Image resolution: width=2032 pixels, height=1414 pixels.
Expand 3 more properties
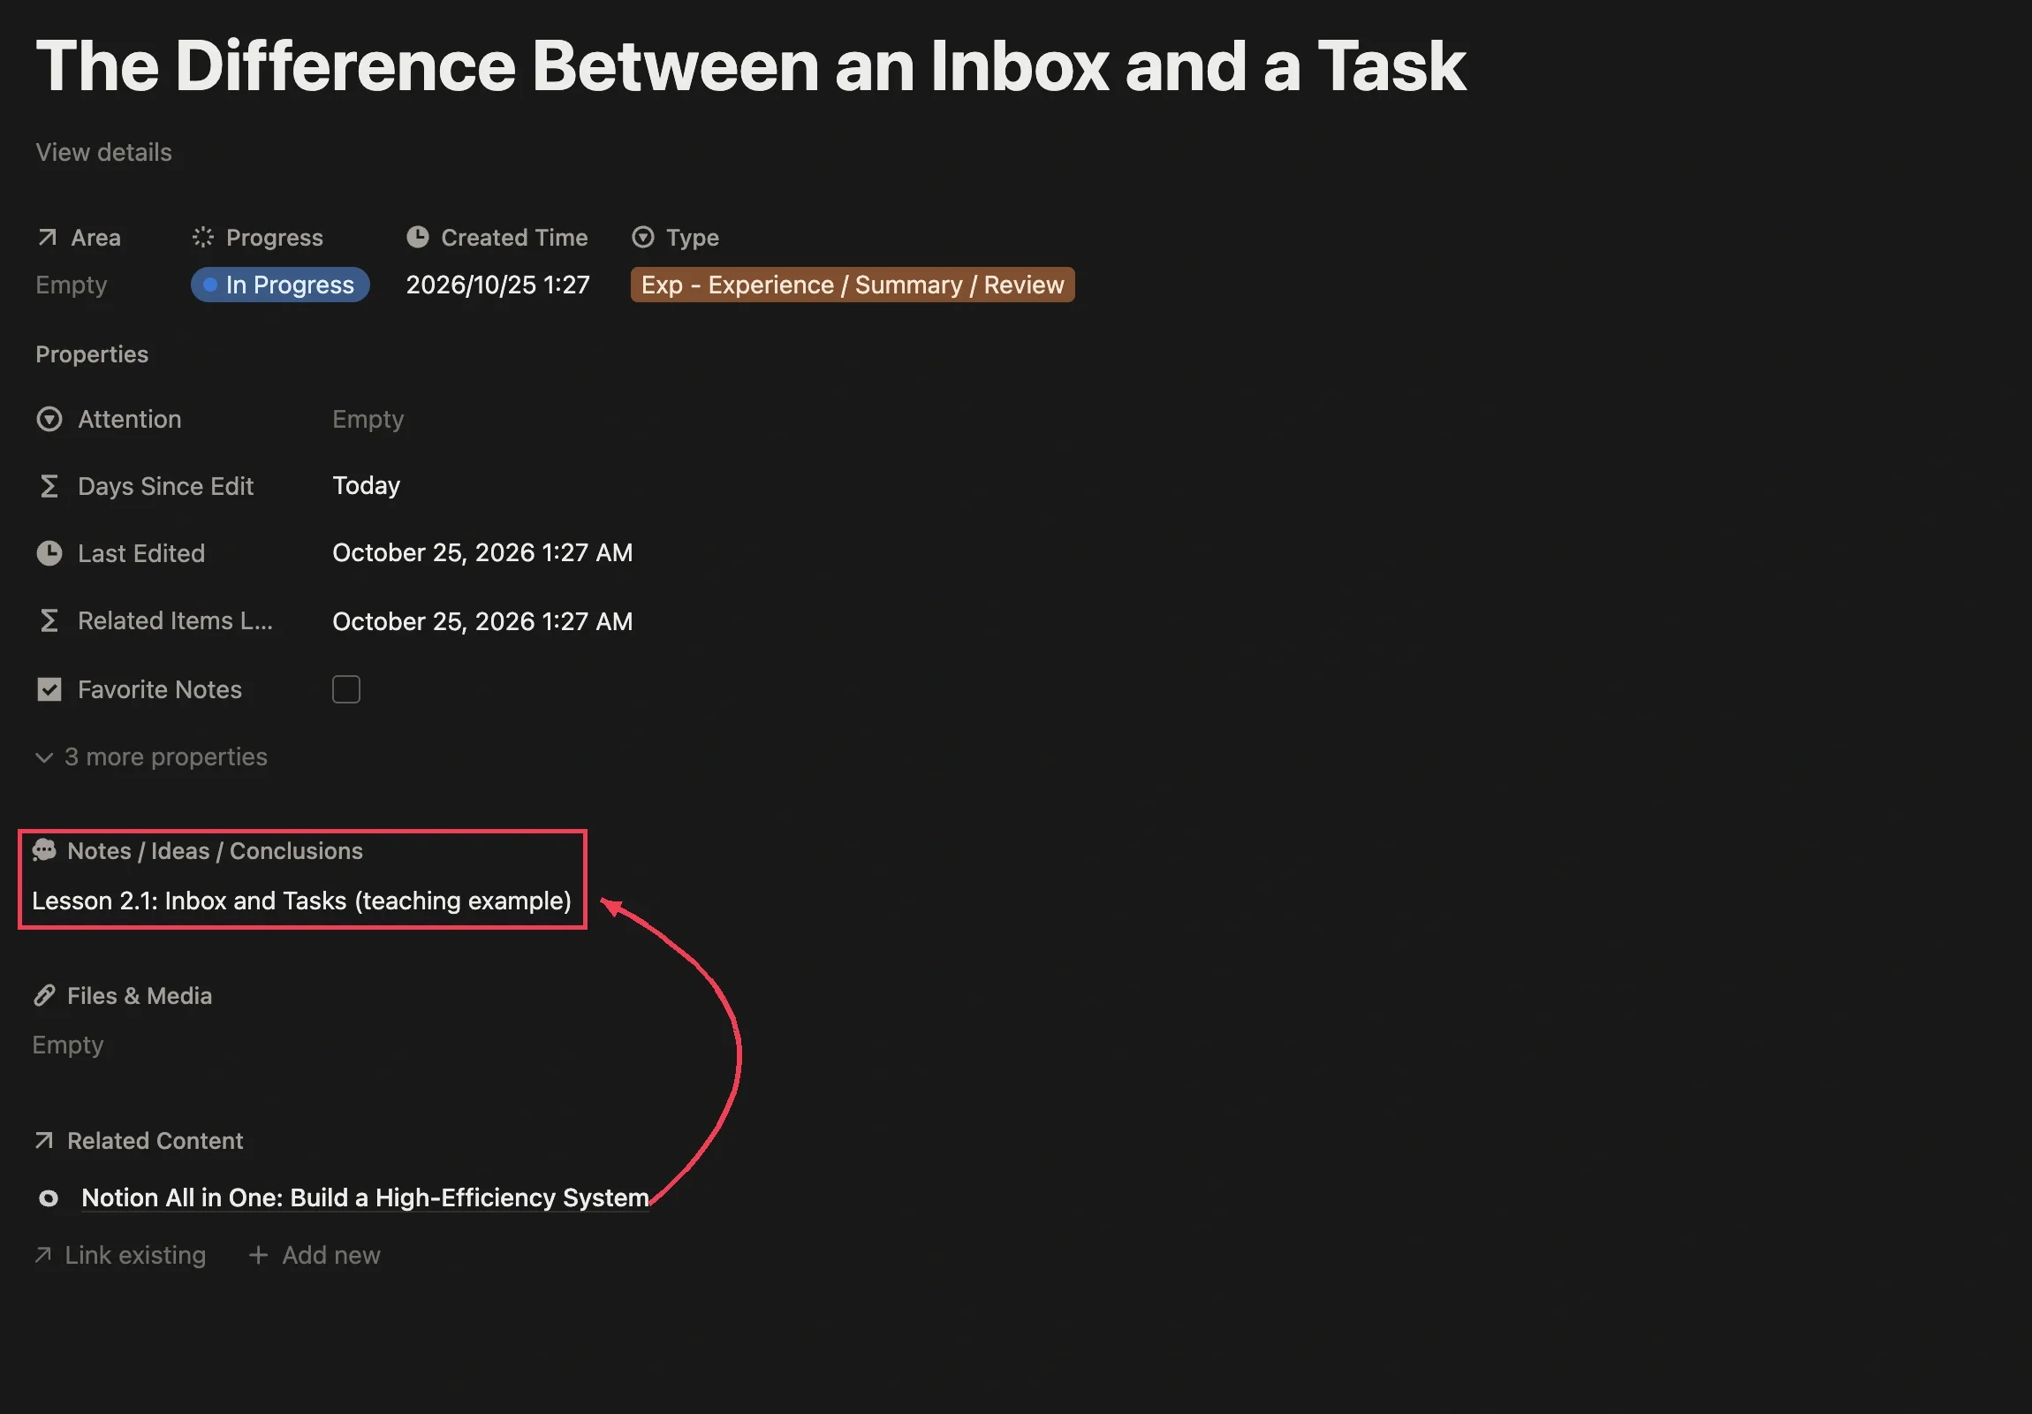[151, 757]
